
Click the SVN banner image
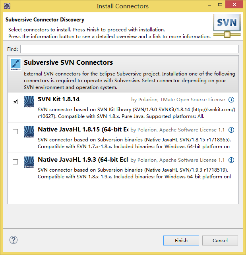pos(227,26)
